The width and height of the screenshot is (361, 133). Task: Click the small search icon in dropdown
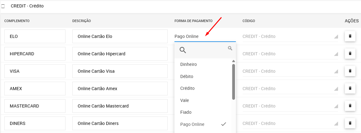coord(230,48)
